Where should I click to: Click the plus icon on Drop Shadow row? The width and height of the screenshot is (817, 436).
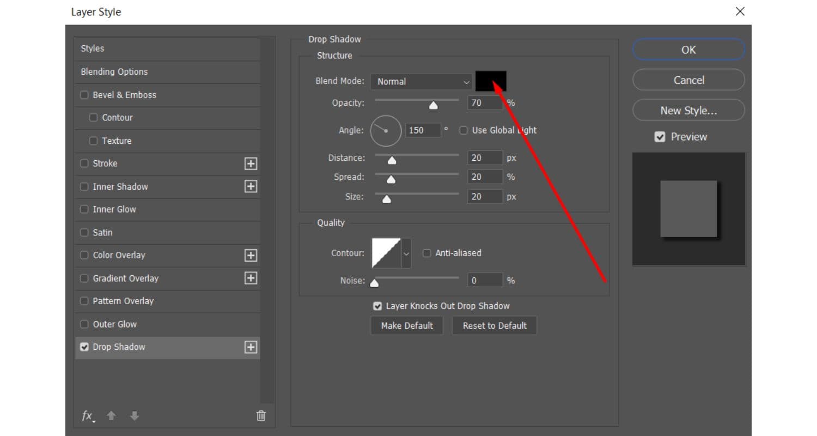pos(251,347)
